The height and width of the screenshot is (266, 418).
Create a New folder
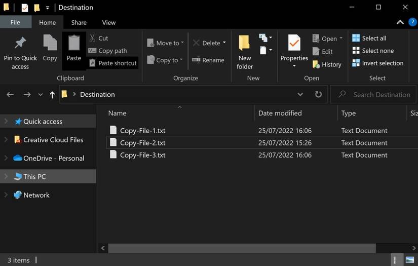point(244,52)
